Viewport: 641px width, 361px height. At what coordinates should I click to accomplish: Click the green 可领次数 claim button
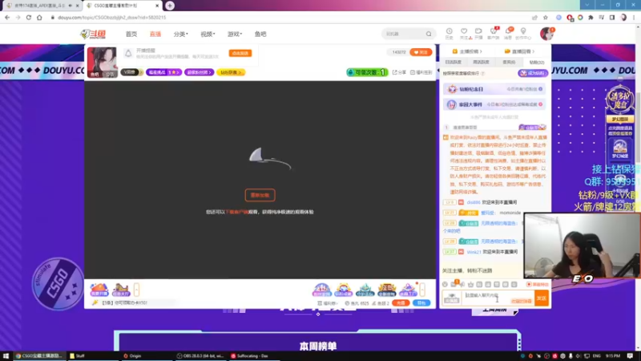point(367,72)
